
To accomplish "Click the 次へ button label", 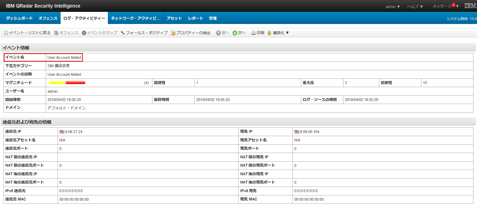I will pyautogui.click(x=242, y=33).
